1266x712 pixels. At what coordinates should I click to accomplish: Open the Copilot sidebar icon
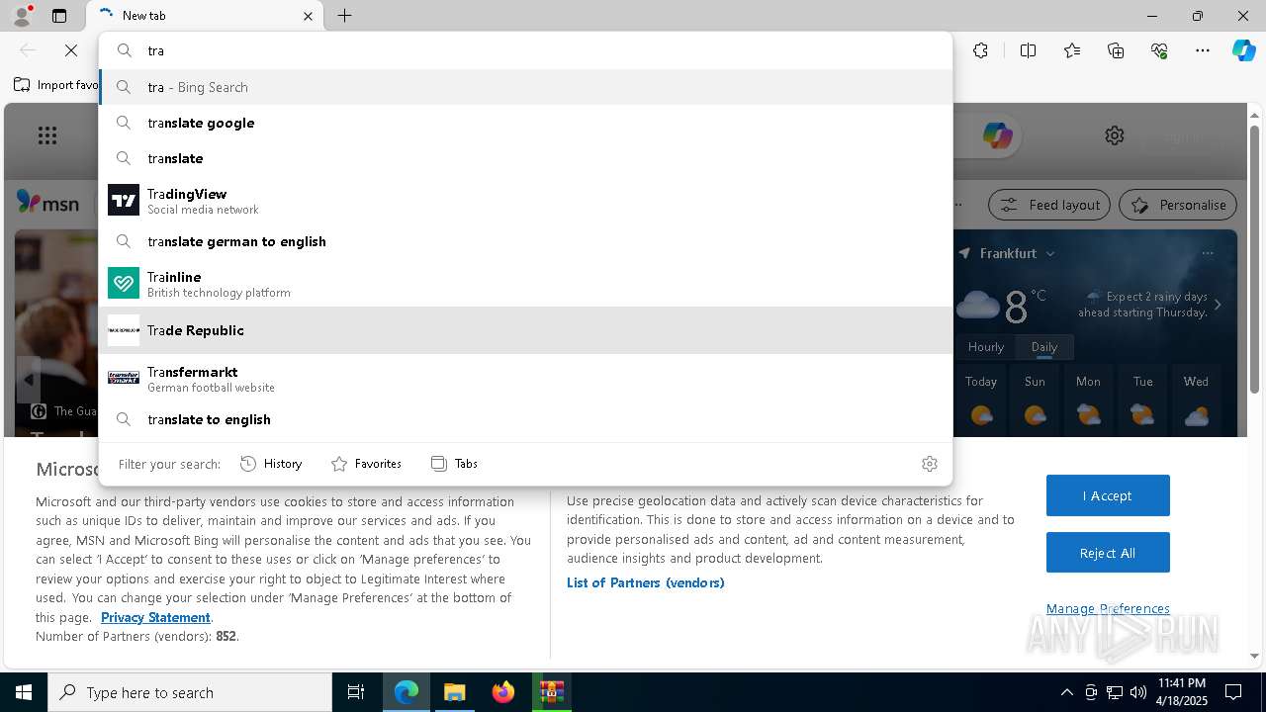tap(1243, 50)
